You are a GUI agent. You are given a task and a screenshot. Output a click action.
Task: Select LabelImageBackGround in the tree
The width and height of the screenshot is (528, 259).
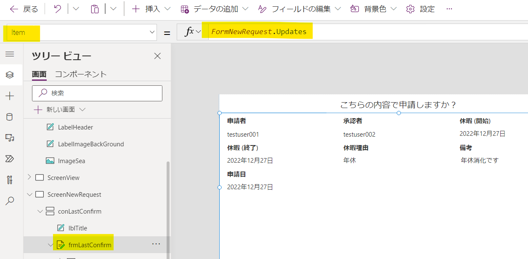91,144
